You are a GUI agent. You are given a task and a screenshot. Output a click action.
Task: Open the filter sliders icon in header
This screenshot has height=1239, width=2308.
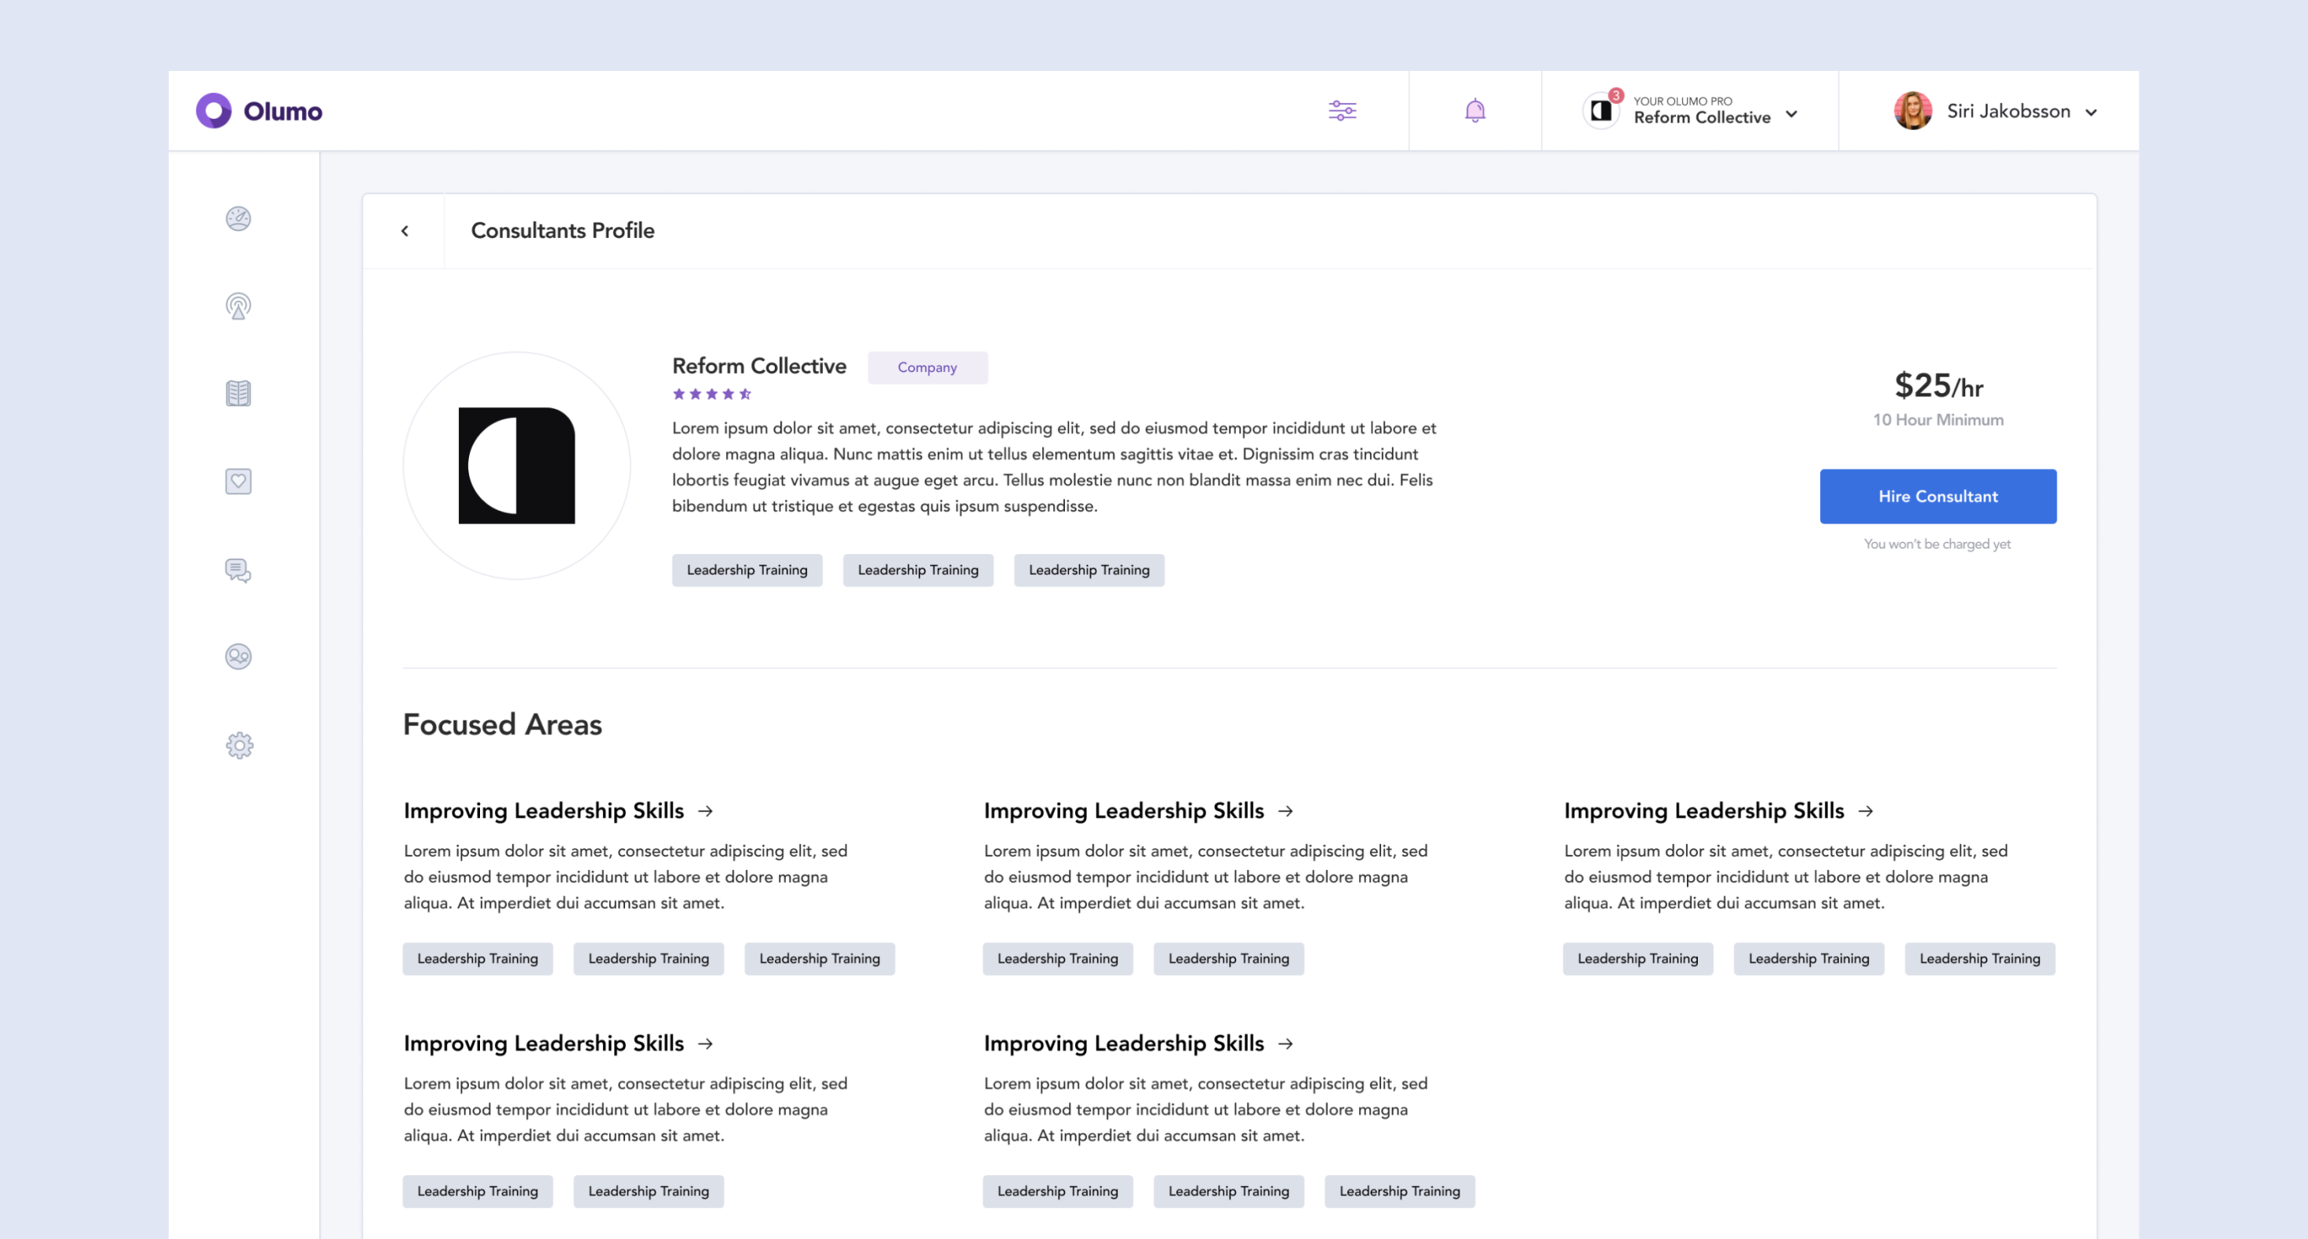tap(1342, 111)
